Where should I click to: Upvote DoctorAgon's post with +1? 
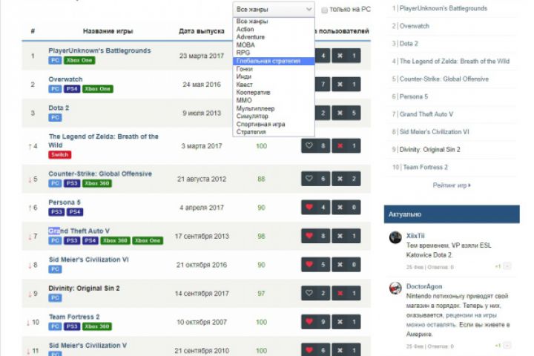coord(498,346)
